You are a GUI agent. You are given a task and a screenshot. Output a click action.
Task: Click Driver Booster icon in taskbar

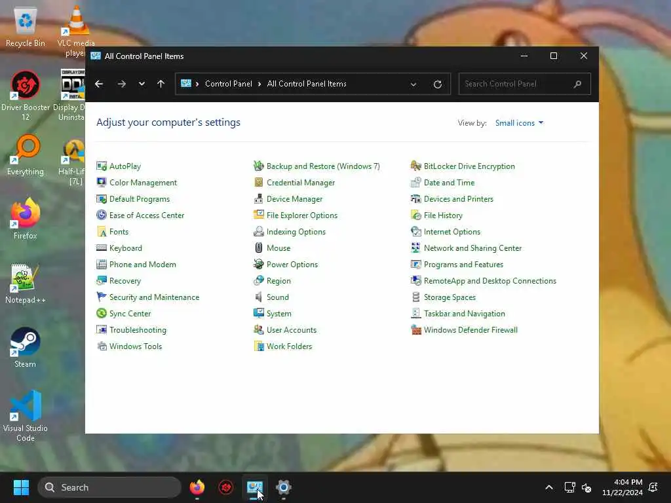click(226, 487)
